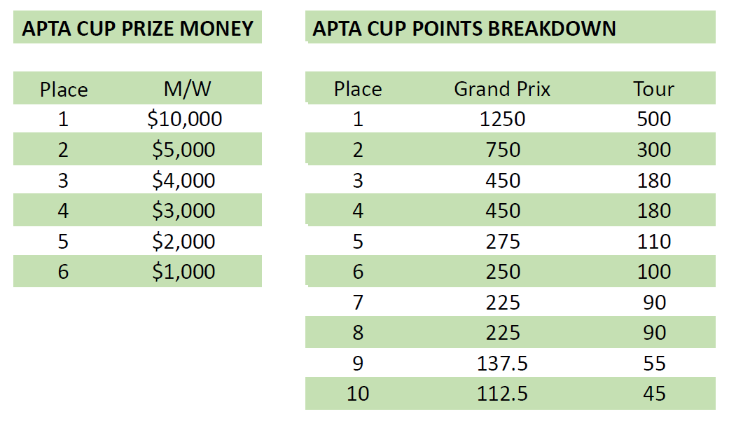Select the 500 Tour points cell
729x421 pixels.
point(654,119)
